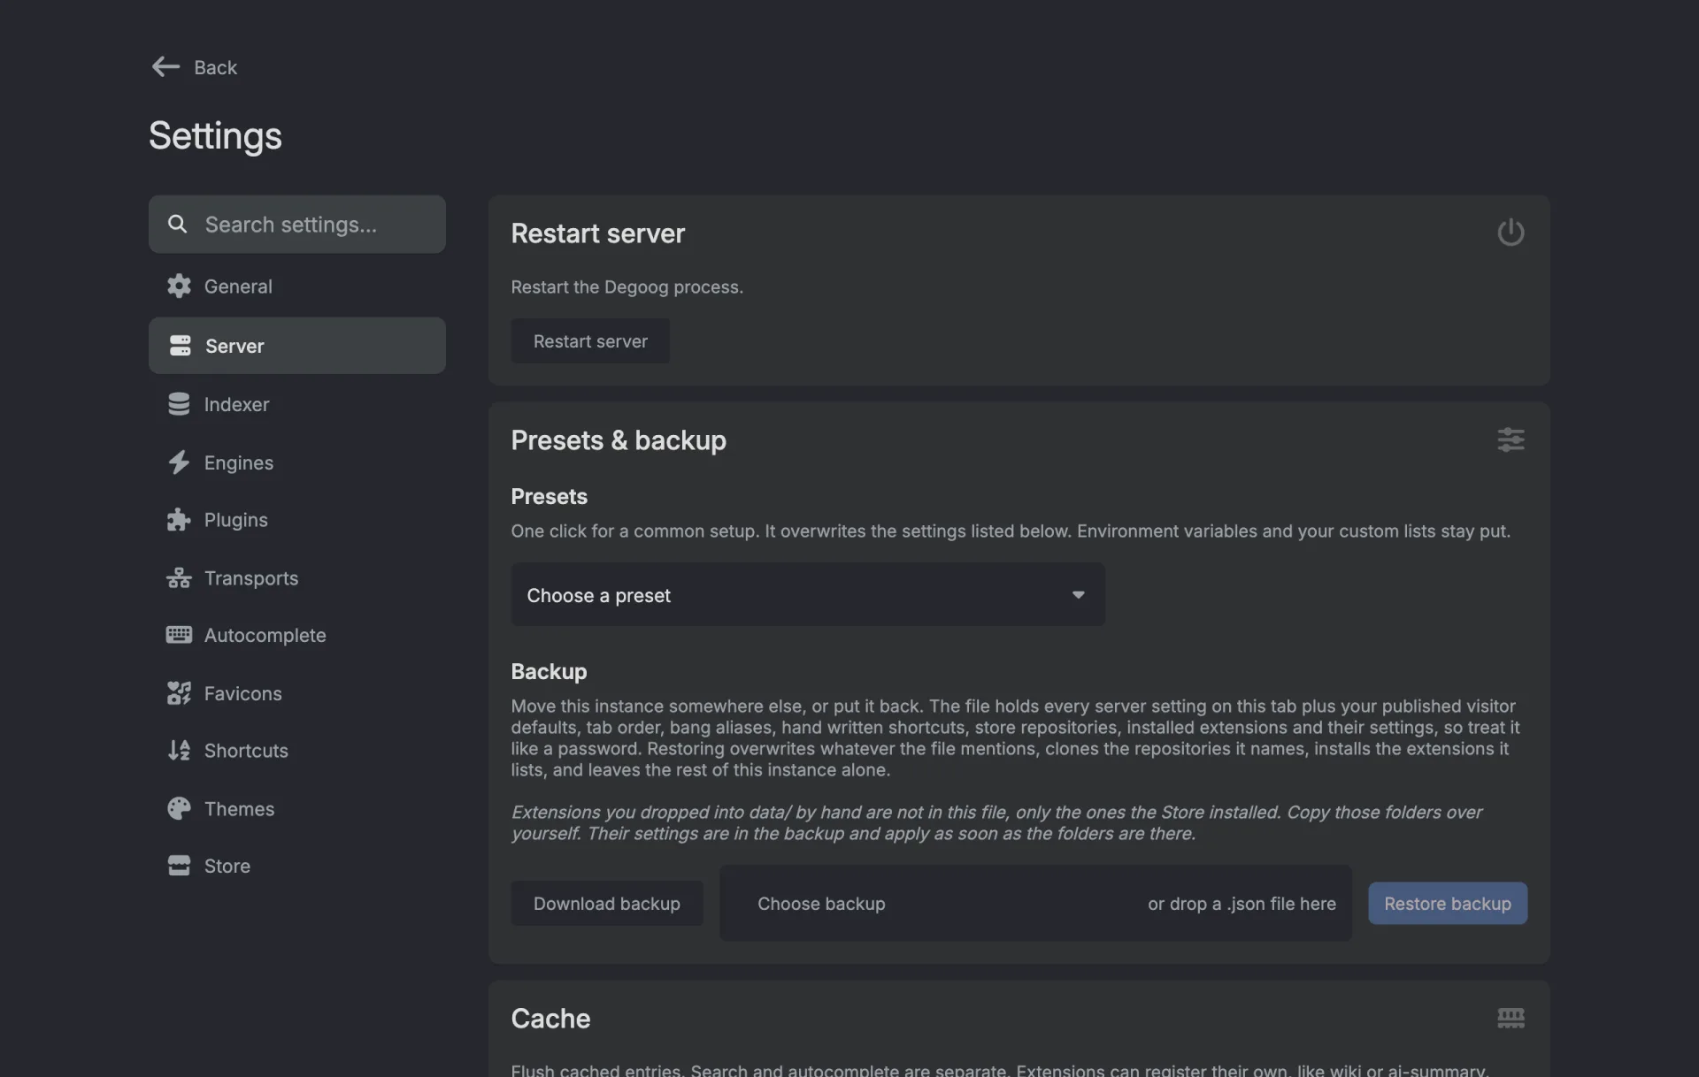1699x1077 pixels.
Task: Go to the Plugins tab
Action: click(x=297, y=520)
